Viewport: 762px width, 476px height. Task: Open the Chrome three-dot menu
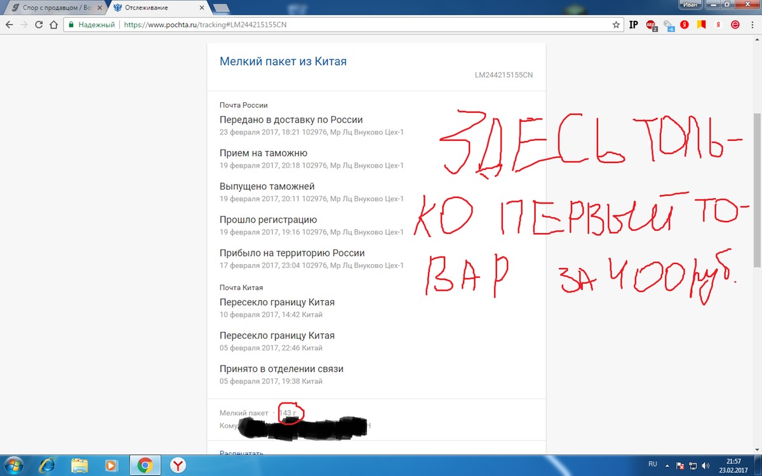click(752, 25)
